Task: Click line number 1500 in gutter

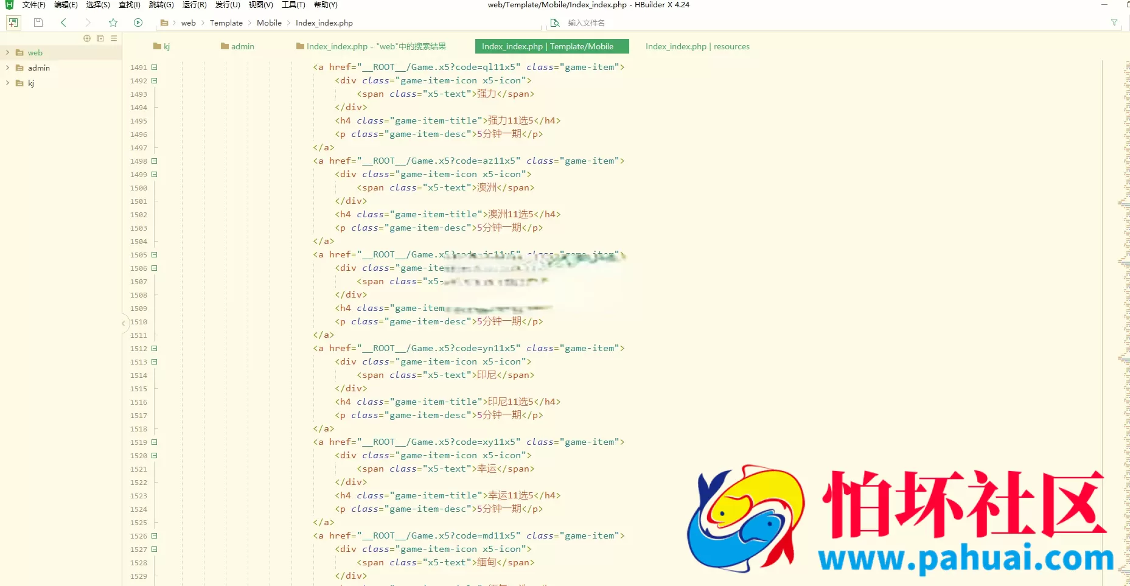Action: click(139, 188)
